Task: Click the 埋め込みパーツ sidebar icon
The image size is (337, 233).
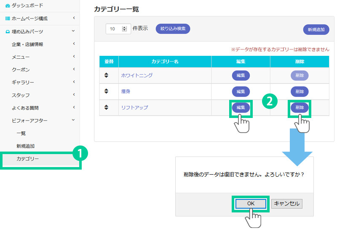Action: click(x=8, y=31)
